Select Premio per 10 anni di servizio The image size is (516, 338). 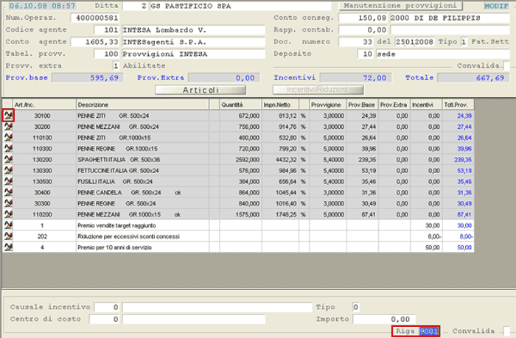coord(114,247)
